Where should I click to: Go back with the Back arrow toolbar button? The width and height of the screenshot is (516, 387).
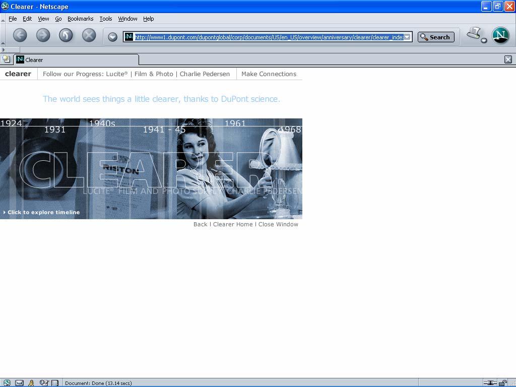pos(20,35)
